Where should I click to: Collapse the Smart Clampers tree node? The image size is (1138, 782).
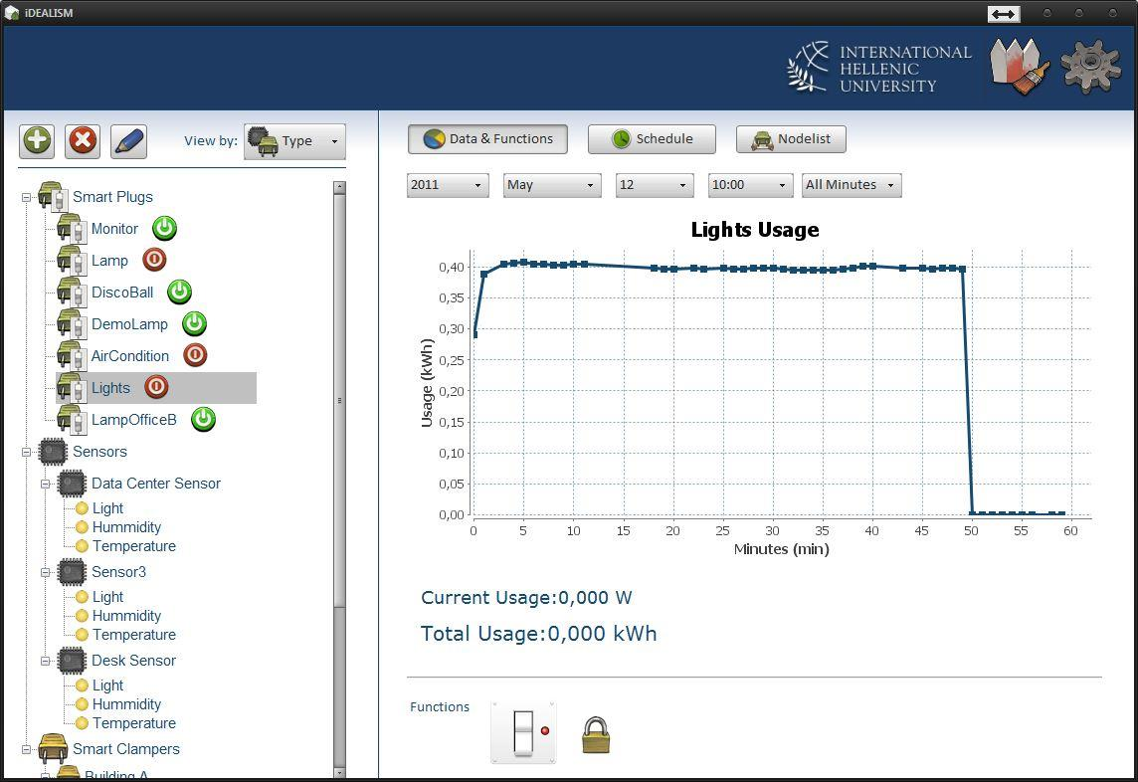(x=26, y=749)
